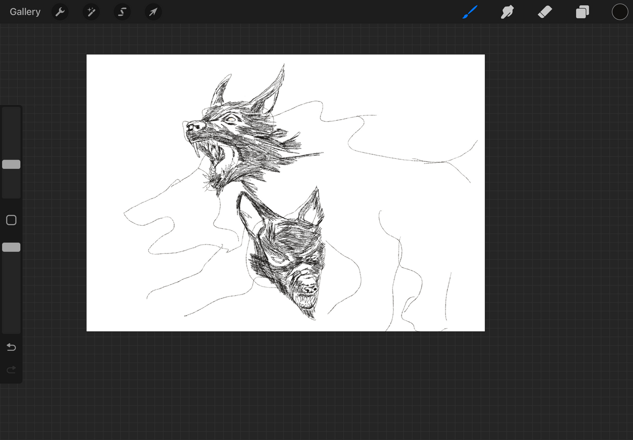
Task: Redo the stroke with the greyed arrow
Action: [x=11, y=370]
